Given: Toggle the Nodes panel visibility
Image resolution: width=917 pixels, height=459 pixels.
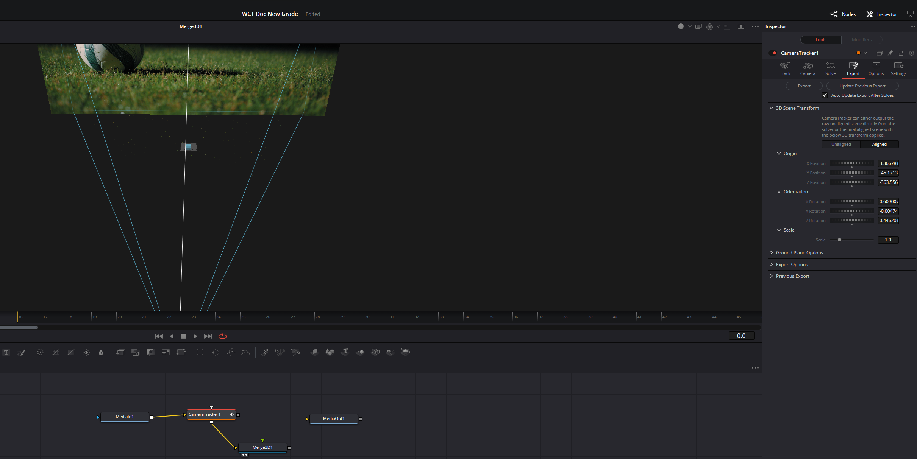Looking at the screenshot, I should pyautogui.click(x=843, y=14).
